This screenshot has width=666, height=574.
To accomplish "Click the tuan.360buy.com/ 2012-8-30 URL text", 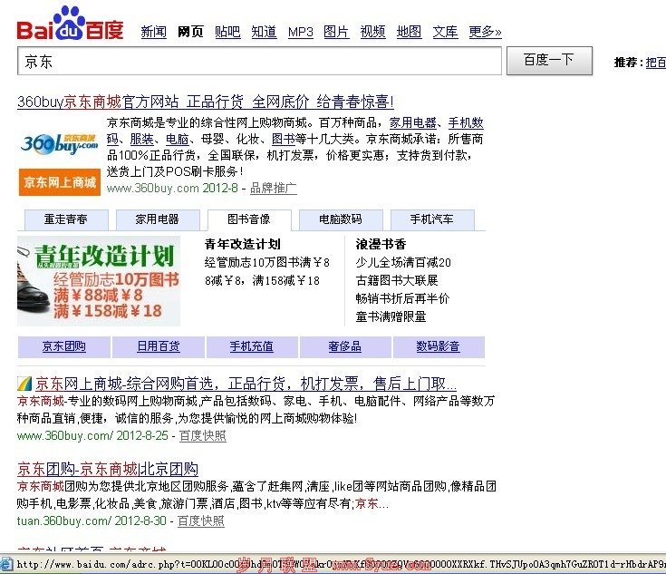I will [x=92, y=521].
